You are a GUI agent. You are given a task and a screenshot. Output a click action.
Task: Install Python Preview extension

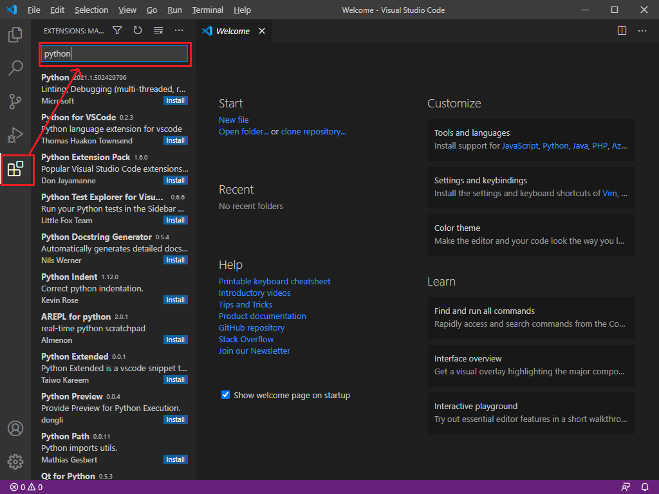[x=175, y=419]
